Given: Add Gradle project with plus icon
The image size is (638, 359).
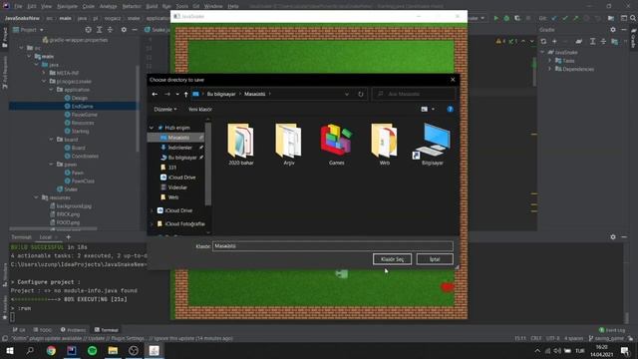Looking at the screenshot, I should pyautogui.click(x=554, y=41).
